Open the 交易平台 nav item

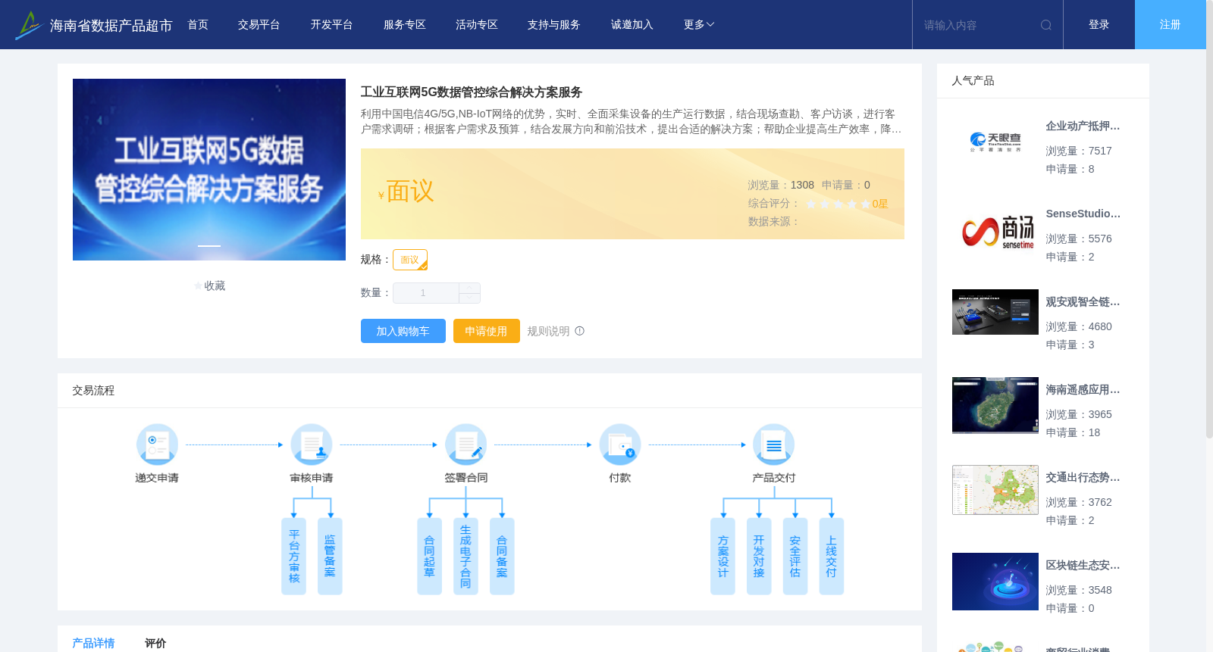click(x=259, y=25)
